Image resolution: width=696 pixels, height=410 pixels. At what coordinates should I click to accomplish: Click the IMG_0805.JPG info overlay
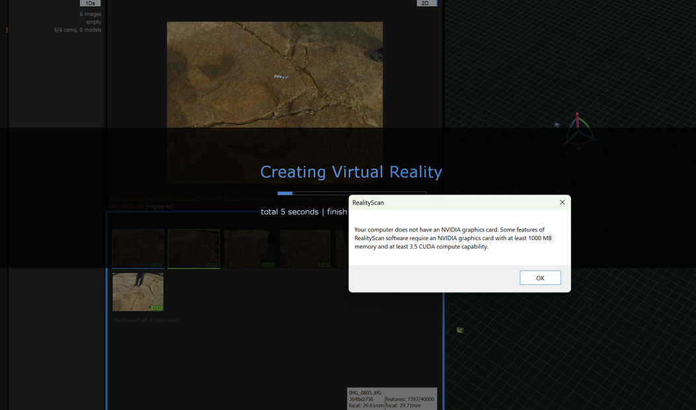click(391, 399)
